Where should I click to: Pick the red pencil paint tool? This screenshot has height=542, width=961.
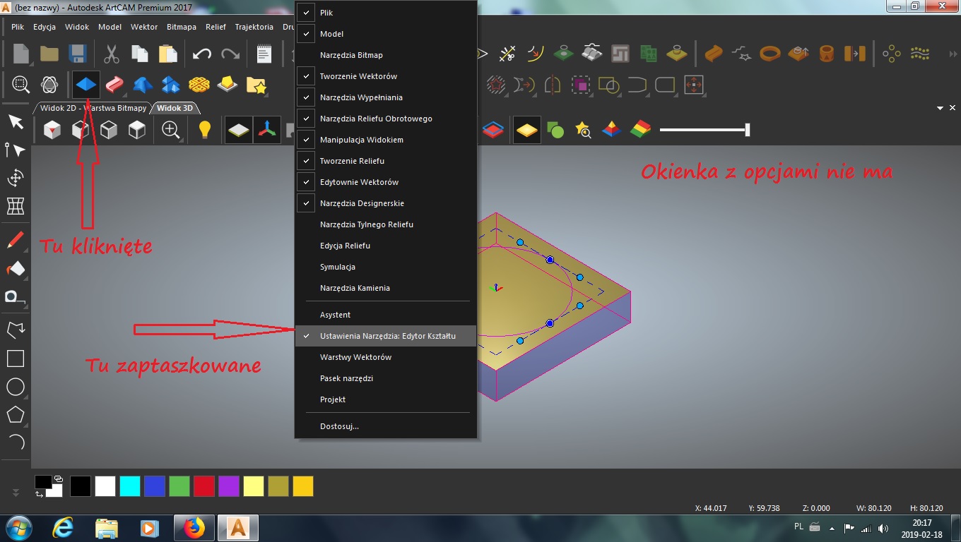(16, 240)
